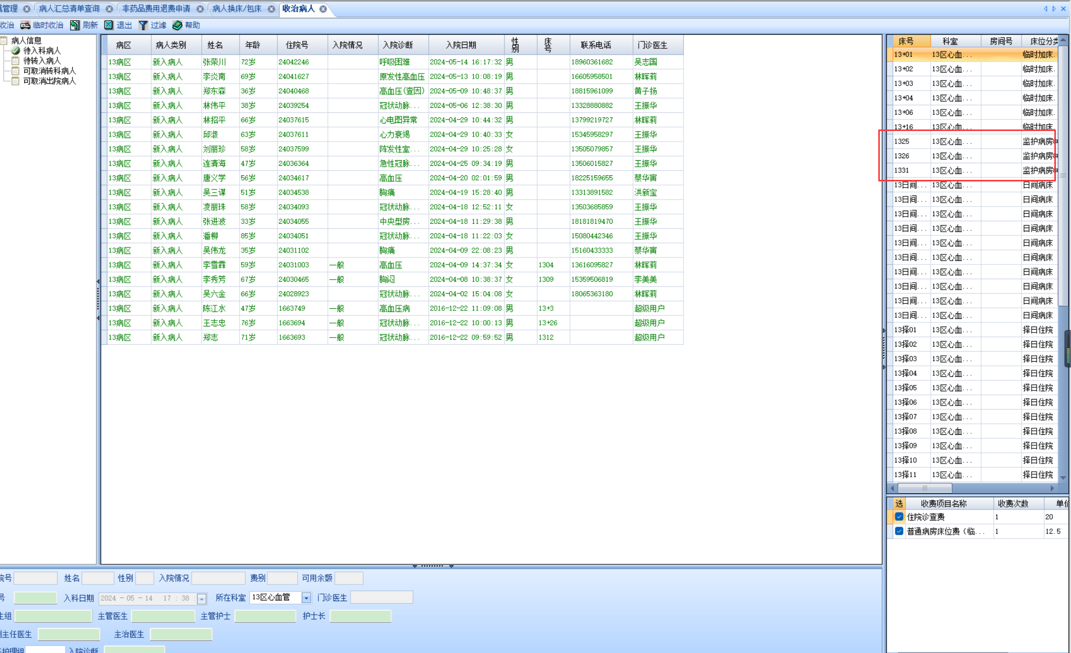The image size is (1071, 653).
Task: Switch to the 病人换床/包床 tab
Action: [x=237, y=9]
